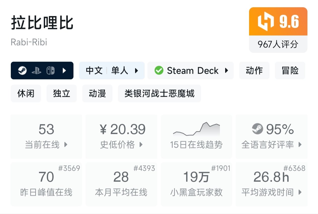Expand the Steam Deck compatibility arrow
Screen dimensions: 318x214
click(226, 71)
